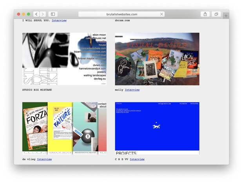Go back with the Safari back arrow
Image resolution: width=243 pixels, height=183 pixels.
click(x=36, y=14)
